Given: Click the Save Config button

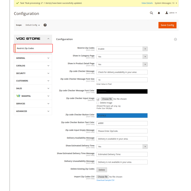Looking at the screenshot, I should (x=167, y=25).
